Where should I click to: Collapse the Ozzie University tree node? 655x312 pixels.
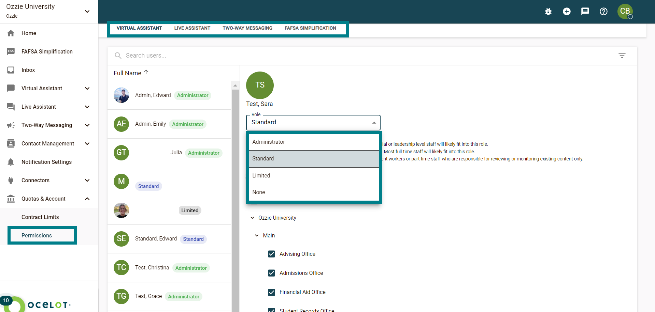click(x=252, y=218)
